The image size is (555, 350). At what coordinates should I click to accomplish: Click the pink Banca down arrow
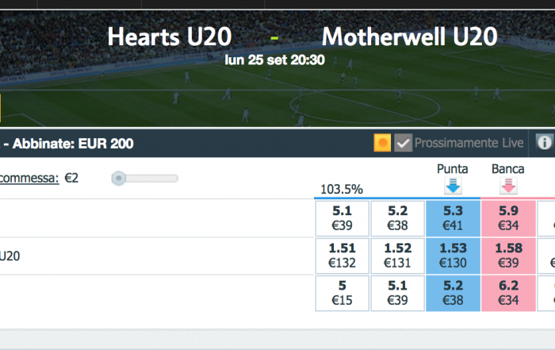(508, 186)
